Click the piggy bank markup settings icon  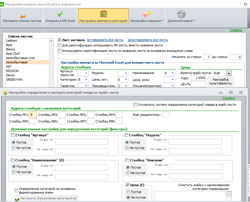pos(146,14)
